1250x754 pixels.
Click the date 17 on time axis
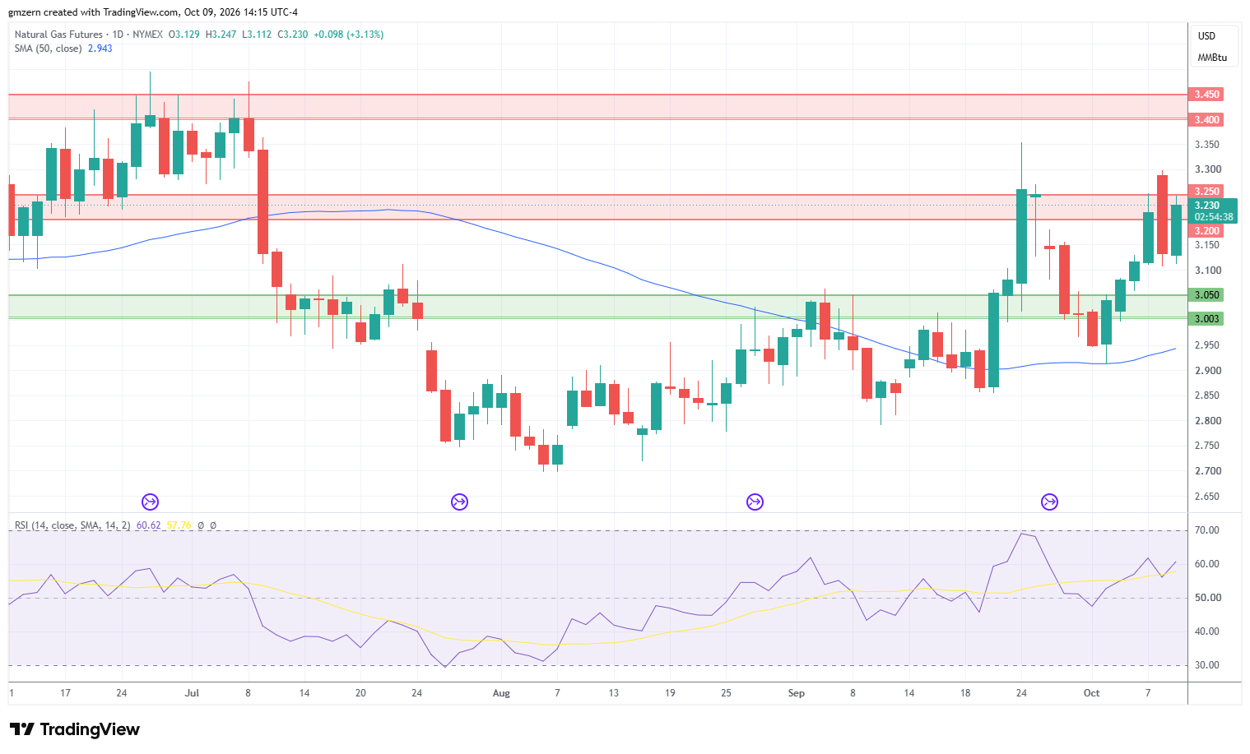click(x=65, y=693)
